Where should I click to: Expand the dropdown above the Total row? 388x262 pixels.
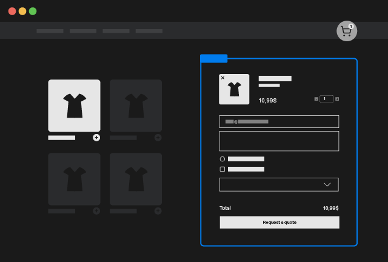[279, 184]
